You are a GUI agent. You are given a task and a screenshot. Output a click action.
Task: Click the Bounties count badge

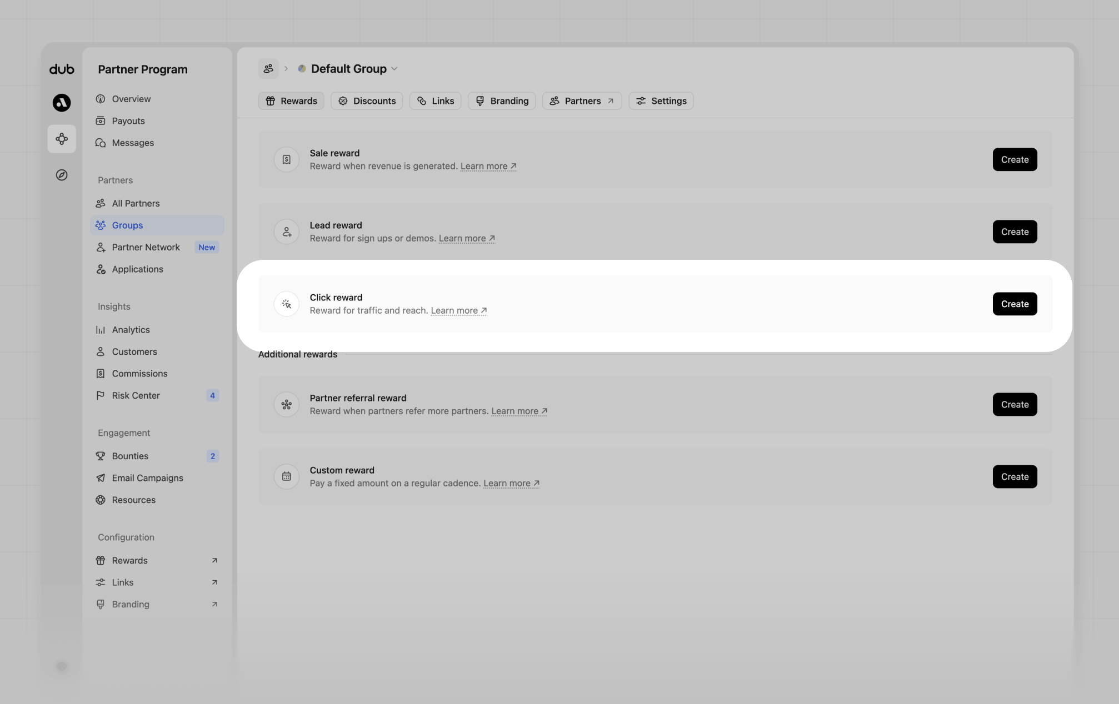click(212, 456)
